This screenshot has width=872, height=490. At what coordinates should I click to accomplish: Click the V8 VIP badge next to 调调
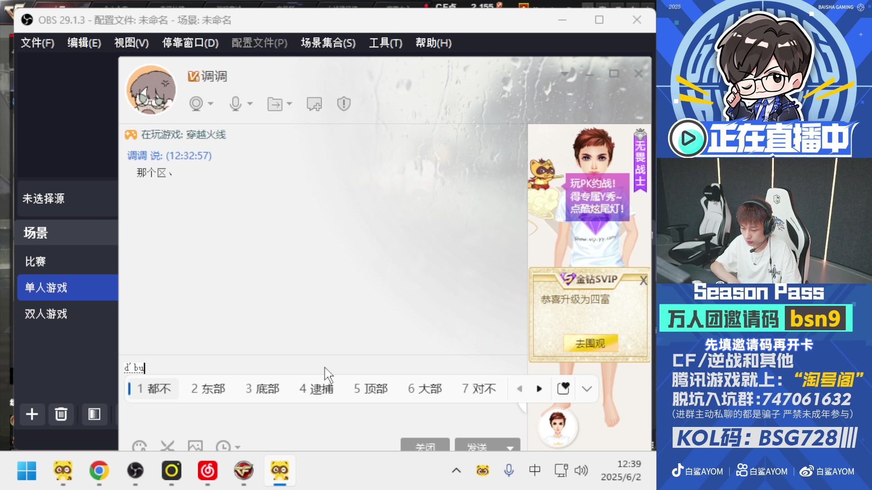[193, 76]
